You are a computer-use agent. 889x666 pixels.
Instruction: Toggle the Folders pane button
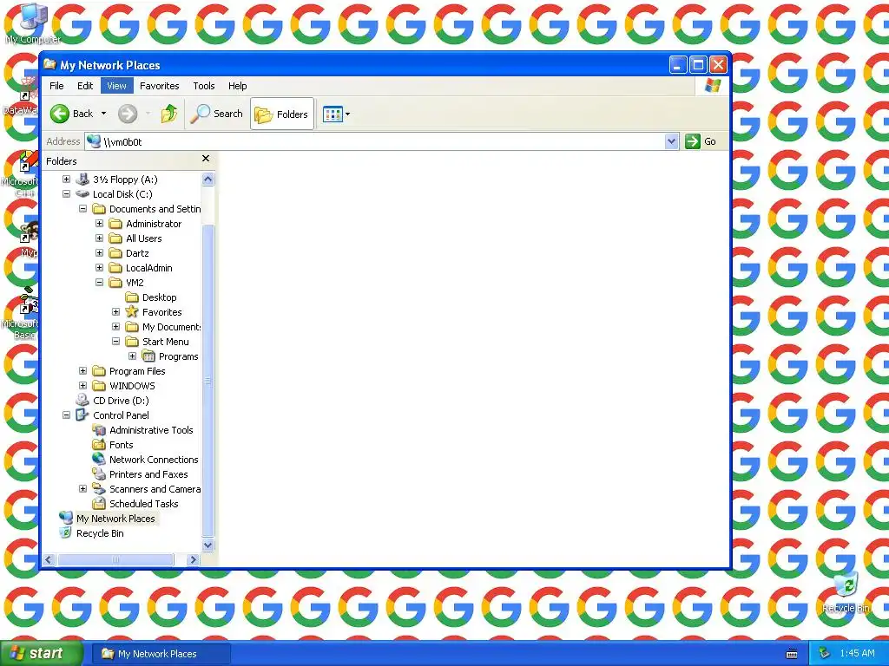[x=282, y=114]
